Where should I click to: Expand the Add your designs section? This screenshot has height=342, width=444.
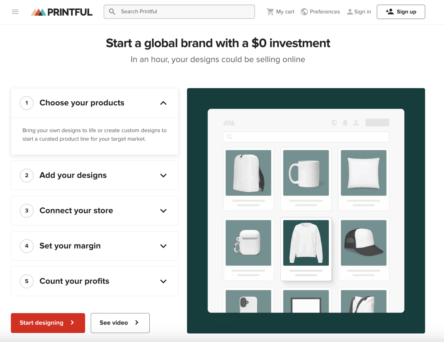click(163, 175)
